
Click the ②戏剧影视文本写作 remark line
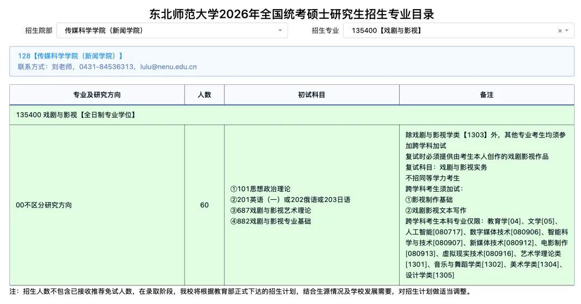tap(436, 211)
